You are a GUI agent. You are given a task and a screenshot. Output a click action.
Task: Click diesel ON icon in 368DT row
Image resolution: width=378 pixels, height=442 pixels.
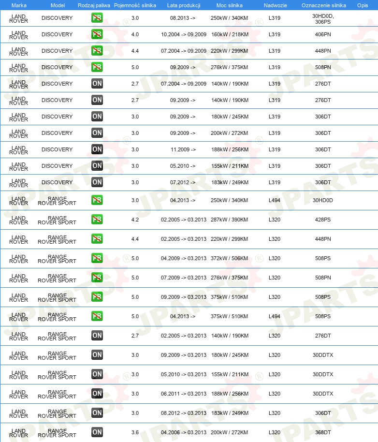point(97,432)
